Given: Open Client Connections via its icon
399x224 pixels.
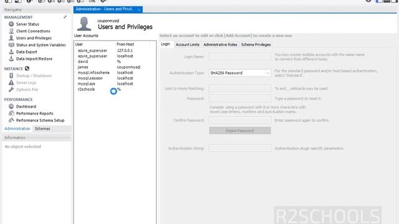Looking at the screenshot, I should click(11, 30).
